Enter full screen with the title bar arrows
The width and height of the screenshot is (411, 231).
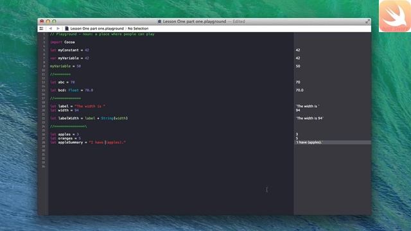tap(367, 22)
